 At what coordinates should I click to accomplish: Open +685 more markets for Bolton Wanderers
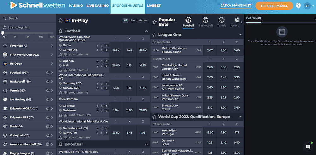point(198,50)
